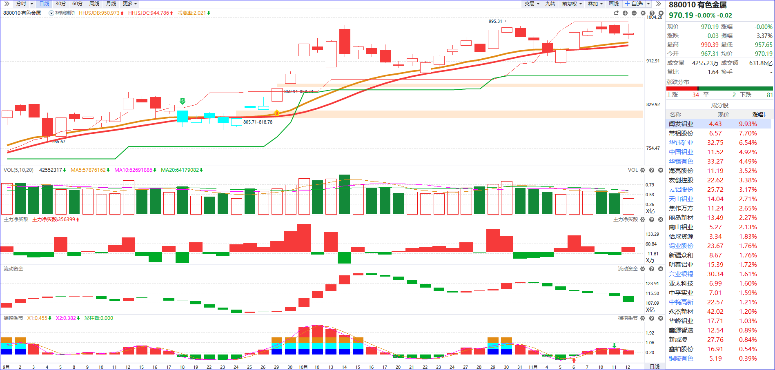Screen dimensions: 775x370
Task: Switch to 周线 weekly period tab
Action: 94,4
